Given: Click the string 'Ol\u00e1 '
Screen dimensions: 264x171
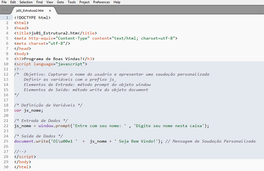Looking at the screenshot, I should coord(64,141).
